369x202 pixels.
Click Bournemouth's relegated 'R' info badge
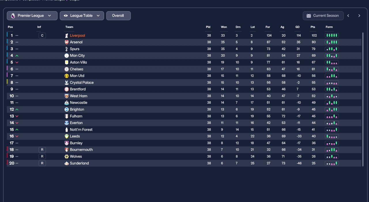tap(42, 150)
